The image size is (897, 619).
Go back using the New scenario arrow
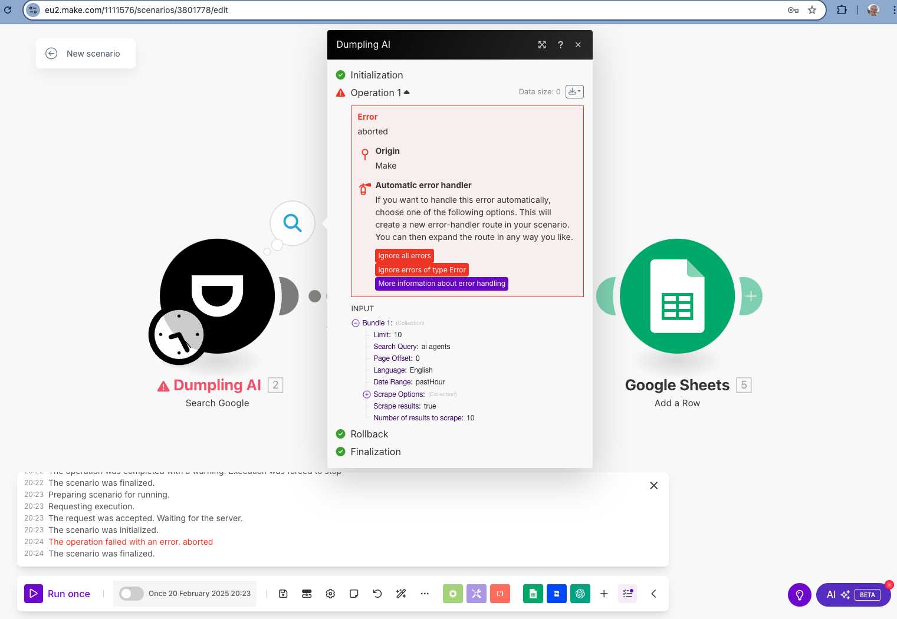click(x=51, y=53)
